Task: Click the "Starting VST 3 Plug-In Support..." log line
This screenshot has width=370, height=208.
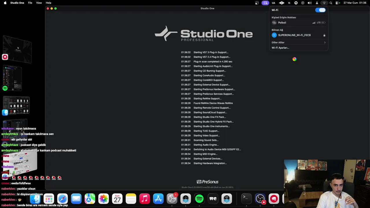Action: click(211, 52)
